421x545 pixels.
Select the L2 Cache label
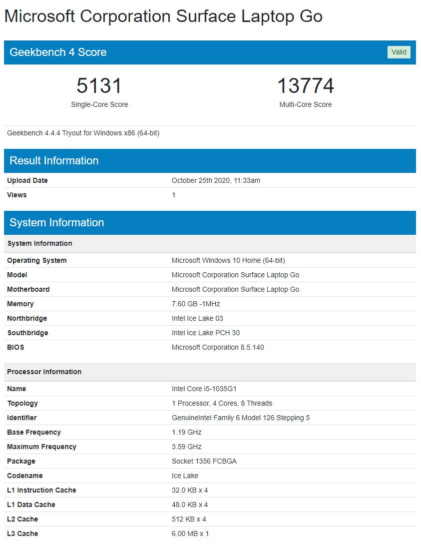pos(22,520)
